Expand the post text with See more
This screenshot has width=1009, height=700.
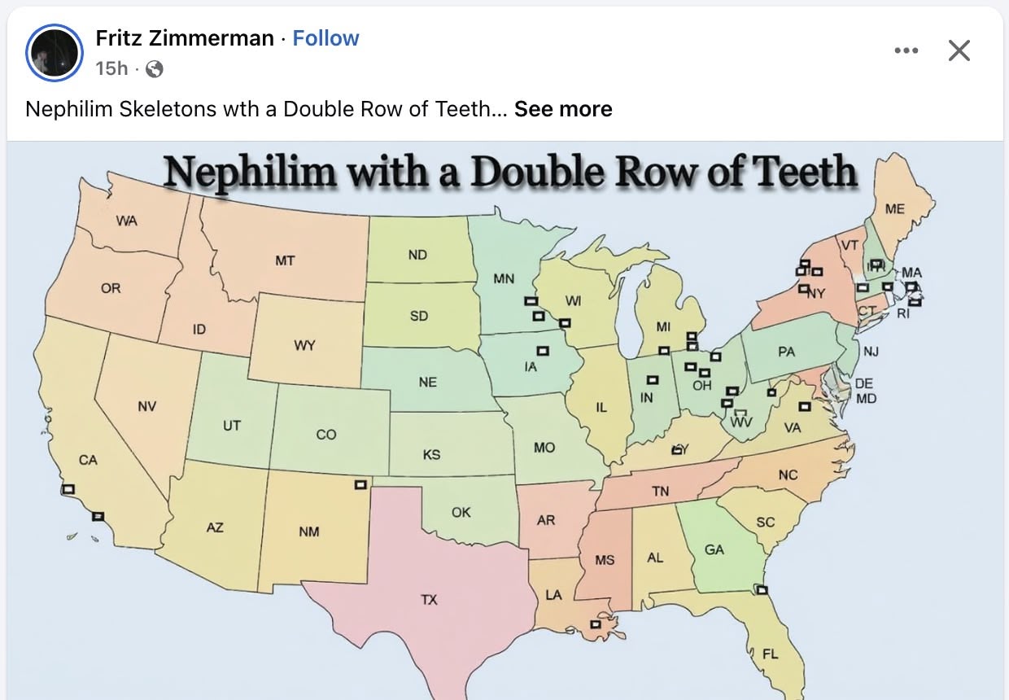pyautogui.click(x=563, y=109)
